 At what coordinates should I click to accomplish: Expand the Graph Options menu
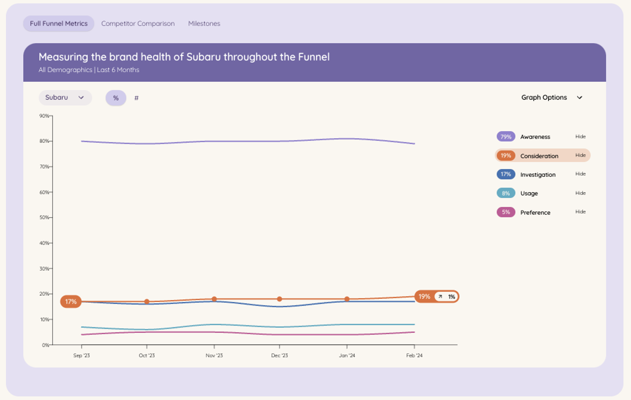click(x=552, y=97)
